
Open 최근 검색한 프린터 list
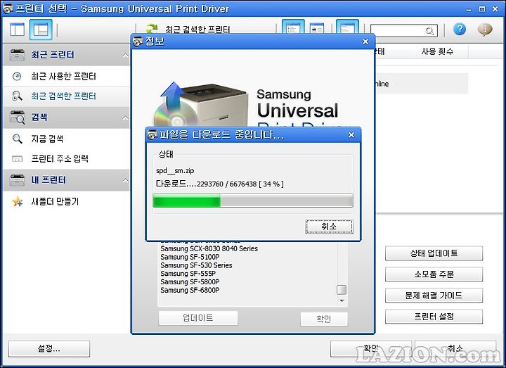pyautogui.click(x=66, y=96)
